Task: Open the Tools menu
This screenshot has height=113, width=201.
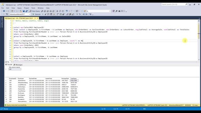Action: pos(33,8)
